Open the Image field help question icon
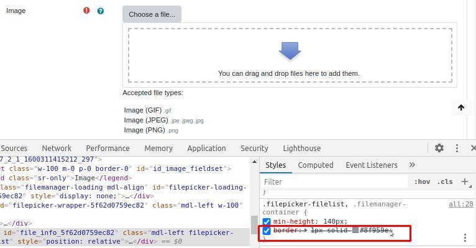Screen dimensions: 476x248 pyautogui.click(x=101, y=11)
